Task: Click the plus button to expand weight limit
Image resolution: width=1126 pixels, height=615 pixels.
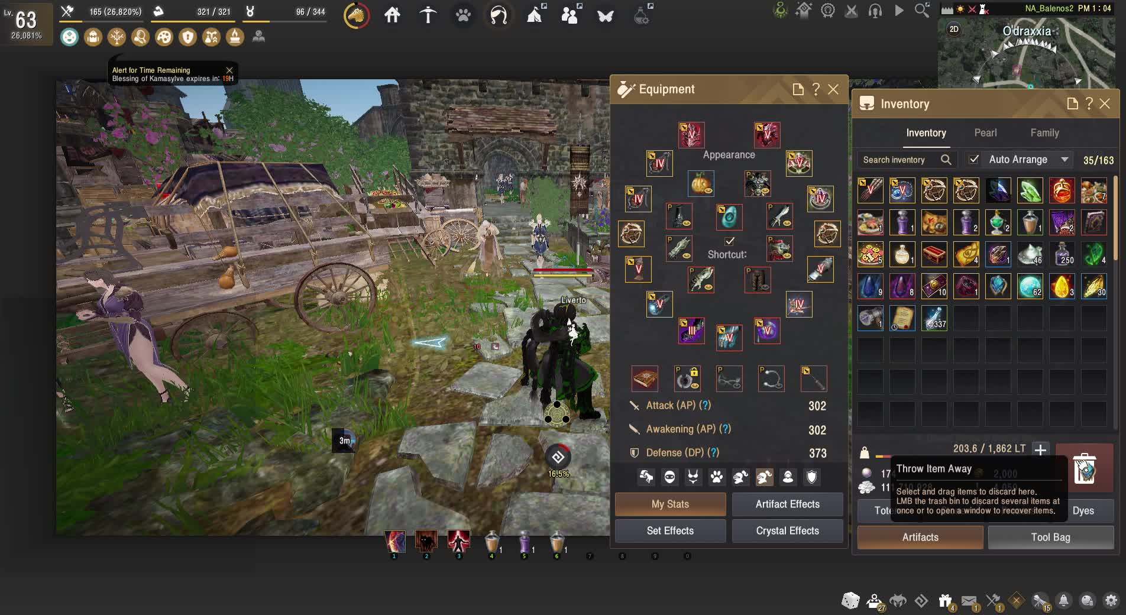Action: click(x=1040, y=449)
